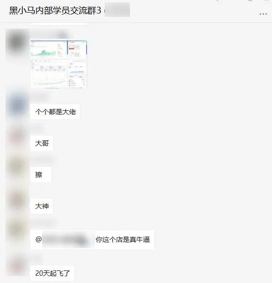Open the shared dashboard screenshot image

coord(59,64)
